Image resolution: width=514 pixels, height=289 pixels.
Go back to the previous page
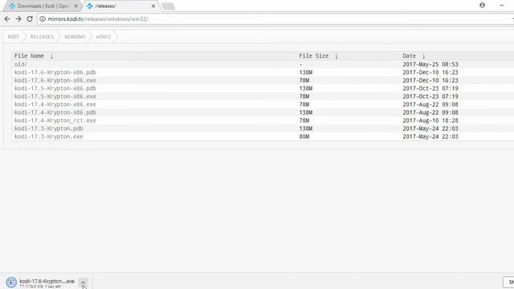click(x=7, y=19)
